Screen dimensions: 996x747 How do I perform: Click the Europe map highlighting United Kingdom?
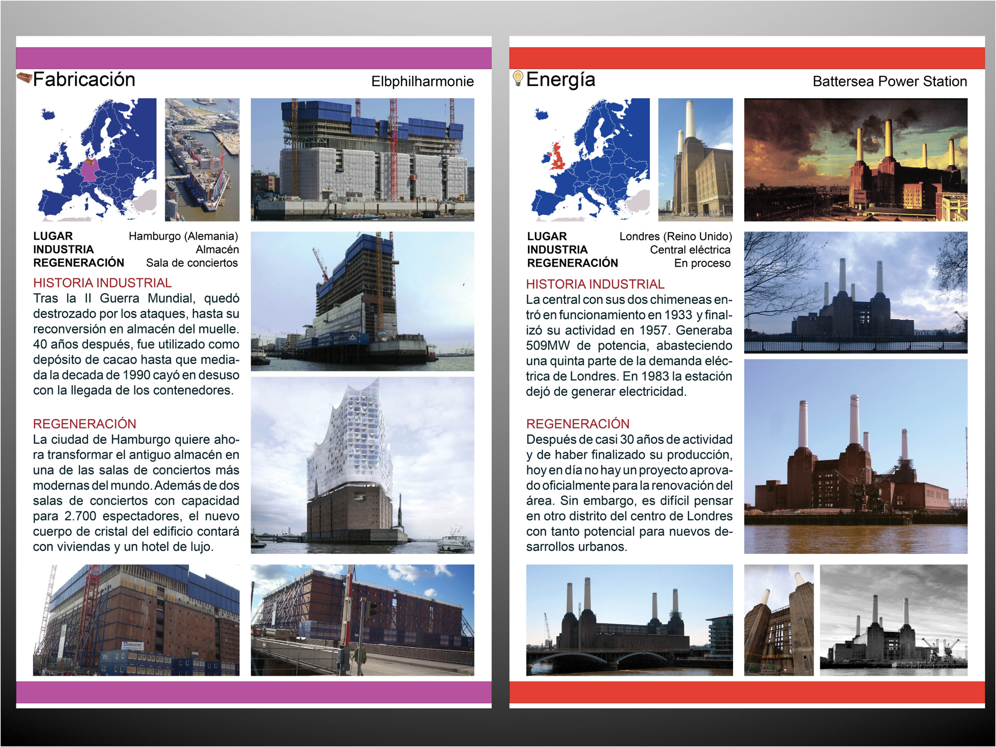pos(590,159)
